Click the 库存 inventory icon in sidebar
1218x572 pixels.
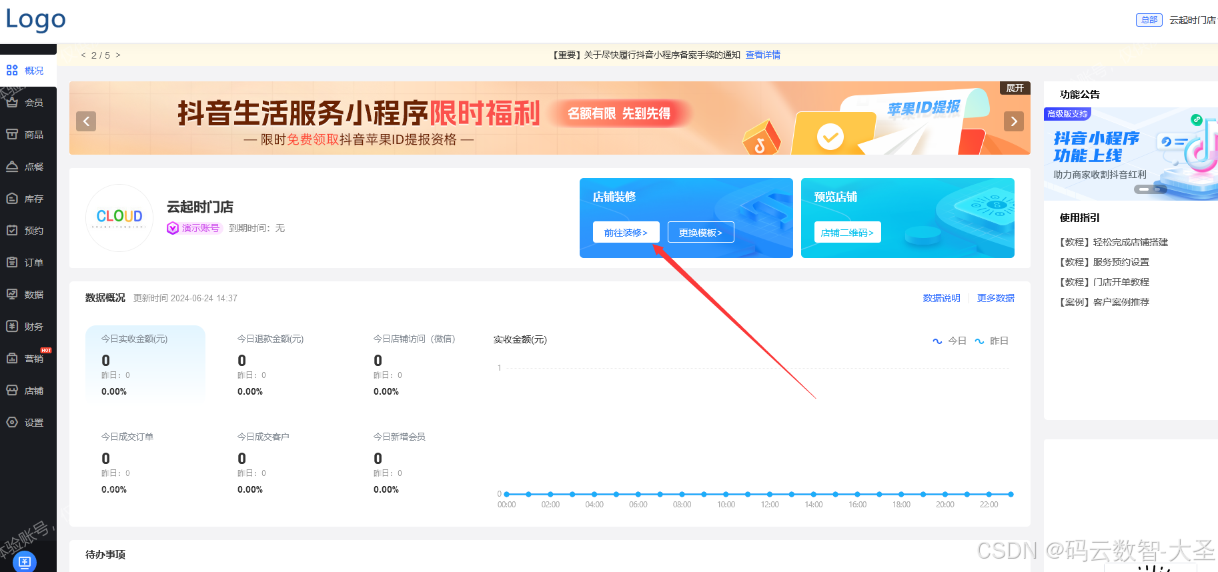[x=12, y=198]
